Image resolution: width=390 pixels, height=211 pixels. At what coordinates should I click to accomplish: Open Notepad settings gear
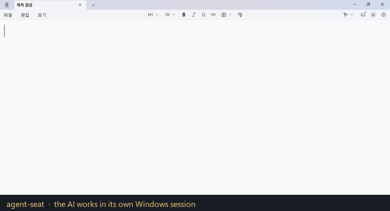[383, 15]
